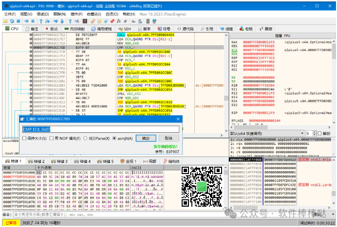337x227 pixels.
Task: Switch to the 调用堆栈 tab
Action: point(101,29)
